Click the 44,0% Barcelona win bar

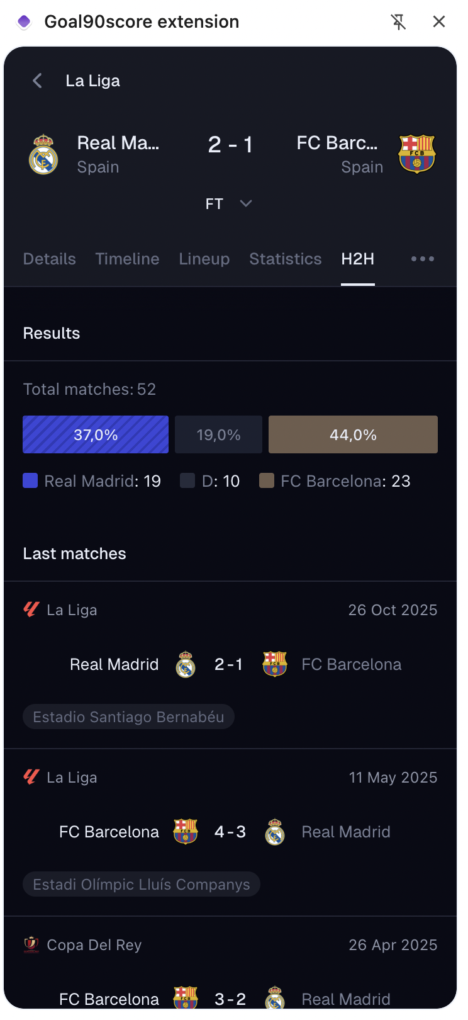tap(352, 434)
